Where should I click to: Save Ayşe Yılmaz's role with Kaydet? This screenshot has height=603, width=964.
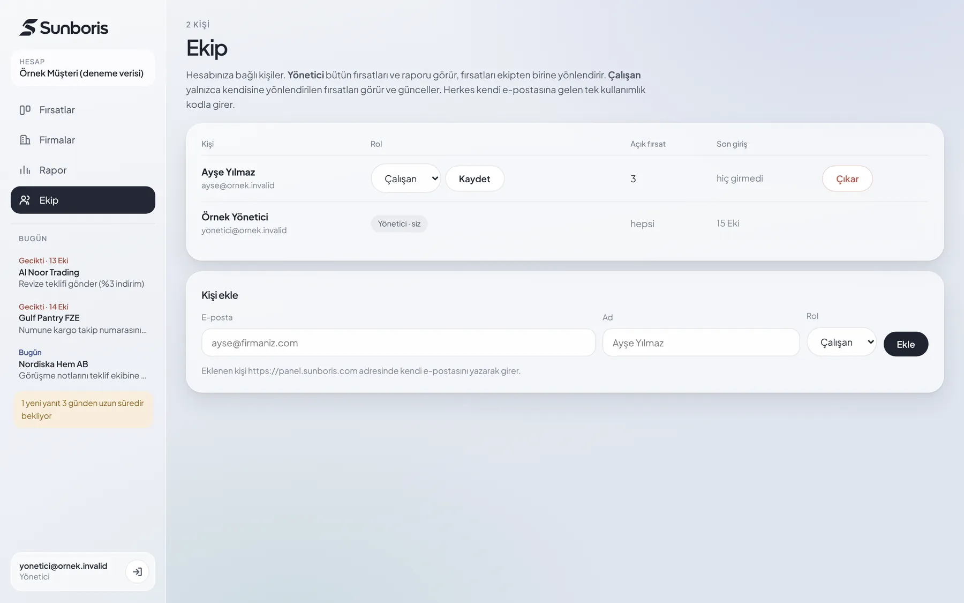475,178
